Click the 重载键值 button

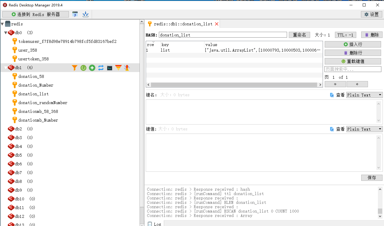(x=352, y=61)
